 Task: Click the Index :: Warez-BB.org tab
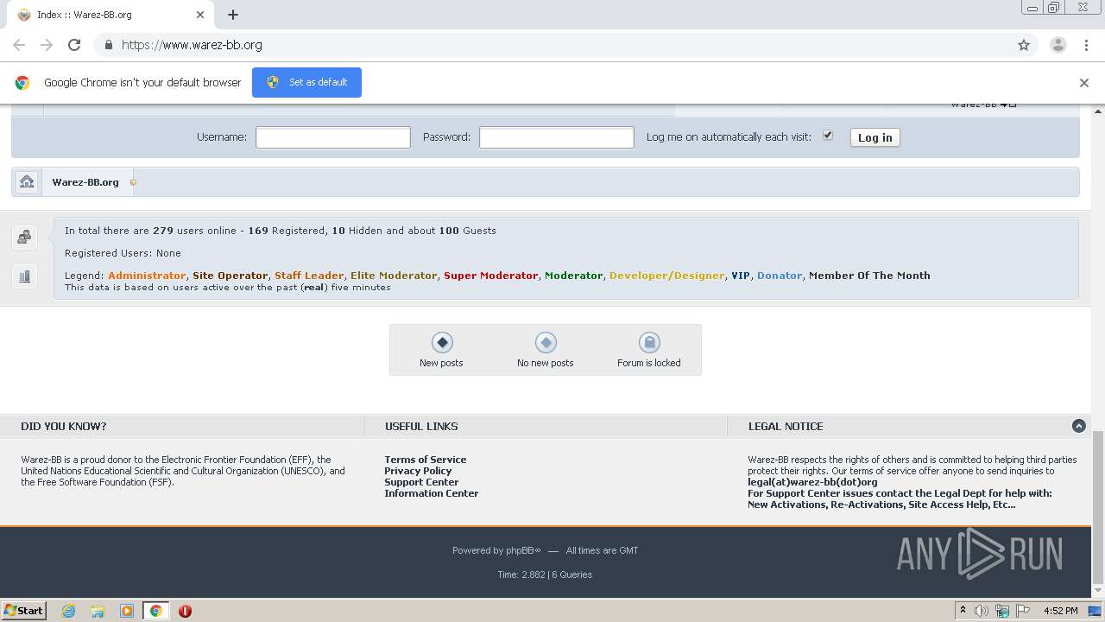click(110, 15)
